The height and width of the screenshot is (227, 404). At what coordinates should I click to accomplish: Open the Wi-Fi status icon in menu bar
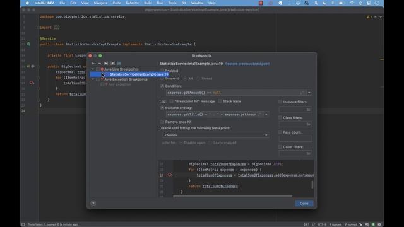pos(352,3)
